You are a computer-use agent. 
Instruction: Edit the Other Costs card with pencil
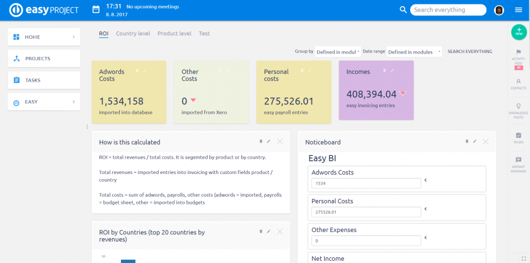point(227,70)
